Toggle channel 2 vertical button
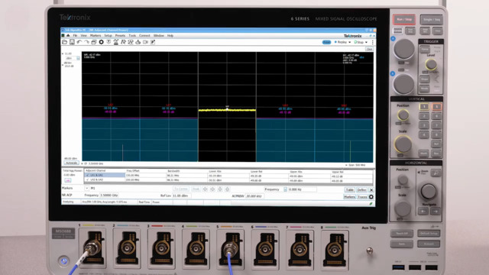Screen dimensions: 489x275 coord(424,116)
